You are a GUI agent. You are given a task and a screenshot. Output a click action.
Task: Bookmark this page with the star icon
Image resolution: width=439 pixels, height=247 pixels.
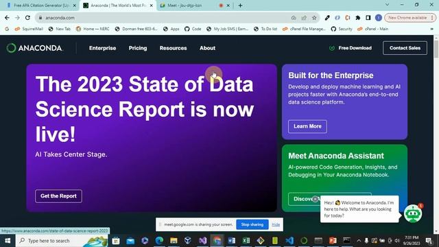click(314, 18)
